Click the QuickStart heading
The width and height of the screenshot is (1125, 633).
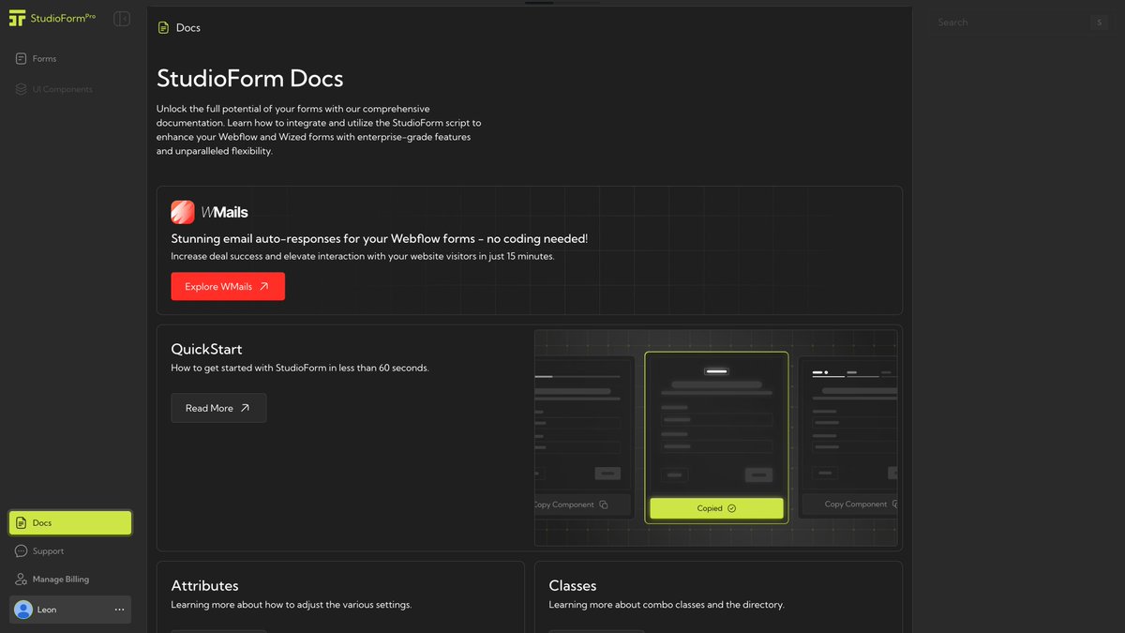(x=206, y=349)
